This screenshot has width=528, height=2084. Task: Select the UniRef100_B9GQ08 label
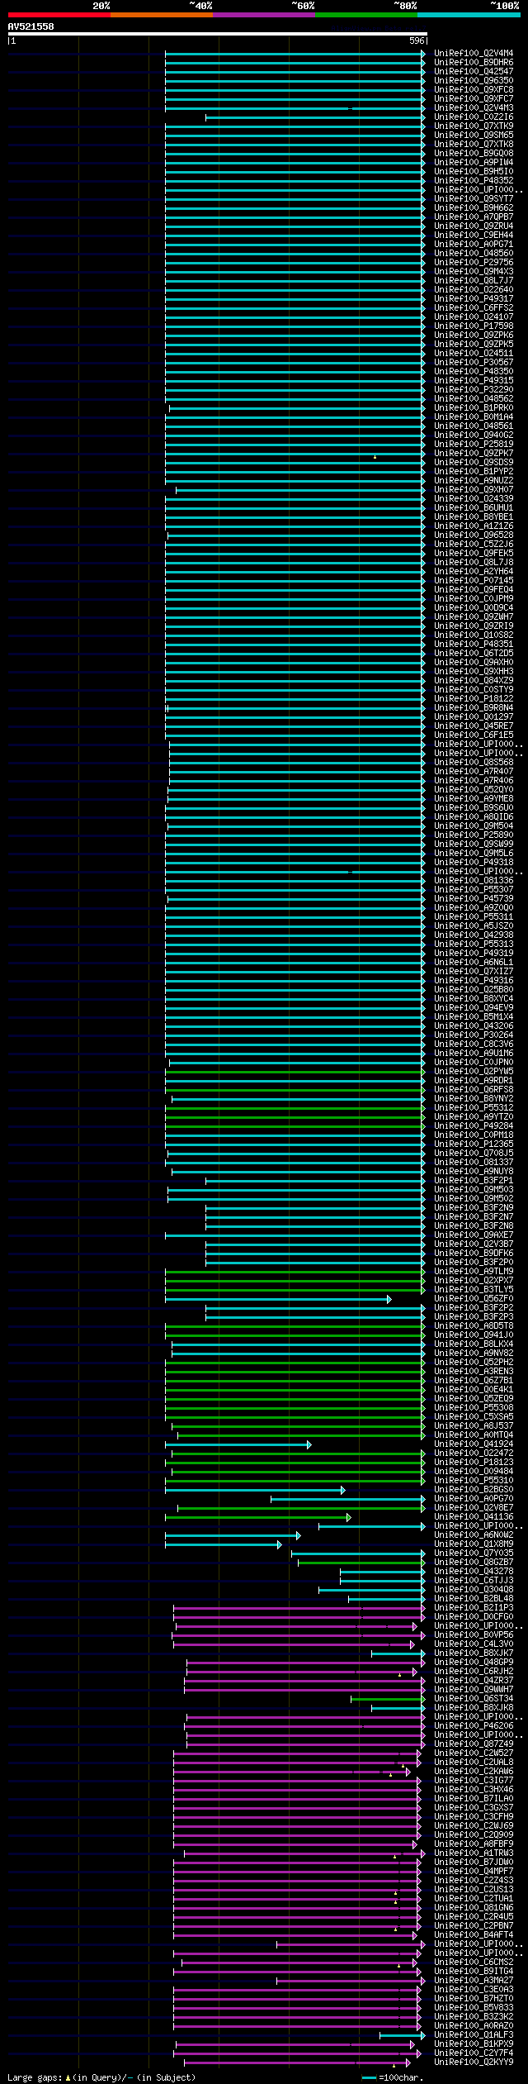click(x=474, y=154)
